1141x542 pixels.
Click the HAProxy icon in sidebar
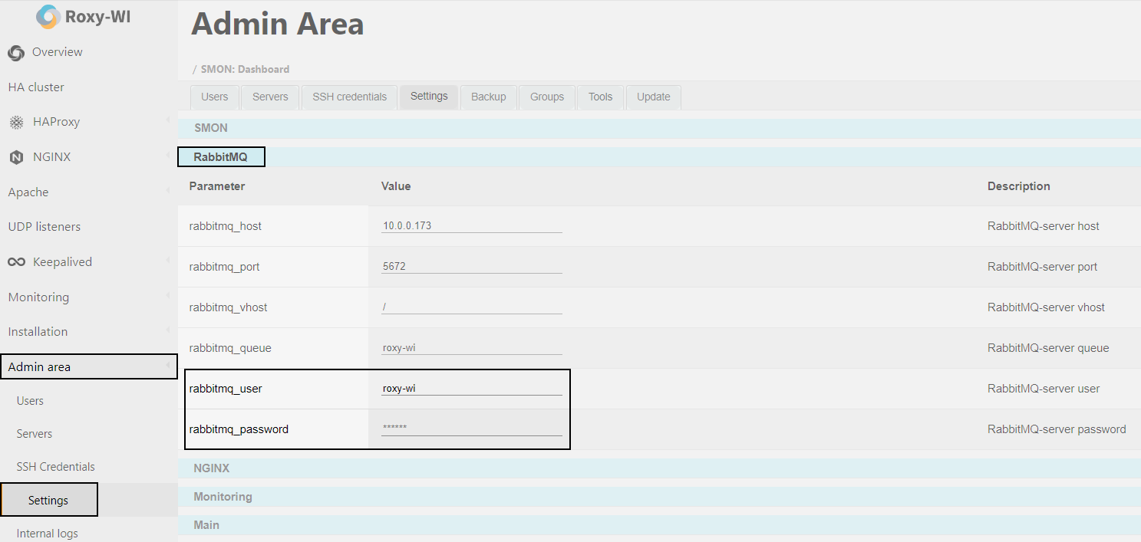click(16, 123)
